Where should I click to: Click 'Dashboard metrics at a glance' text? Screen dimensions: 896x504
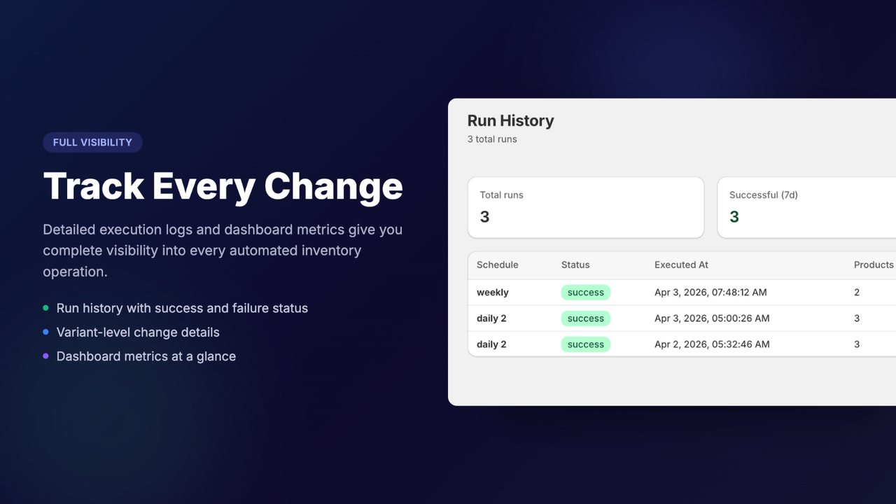click(x=146, y=356)
